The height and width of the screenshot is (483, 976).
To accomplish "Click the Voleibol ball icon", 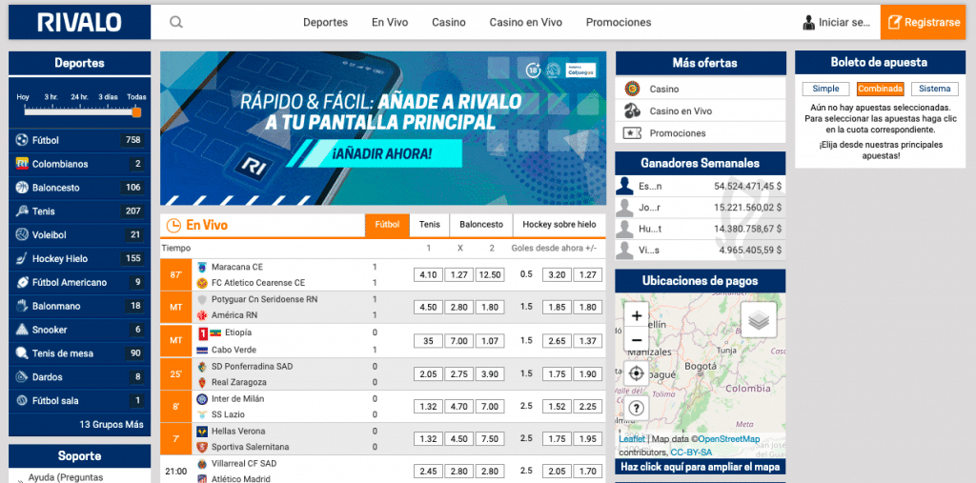I will [x=22, y=234].
